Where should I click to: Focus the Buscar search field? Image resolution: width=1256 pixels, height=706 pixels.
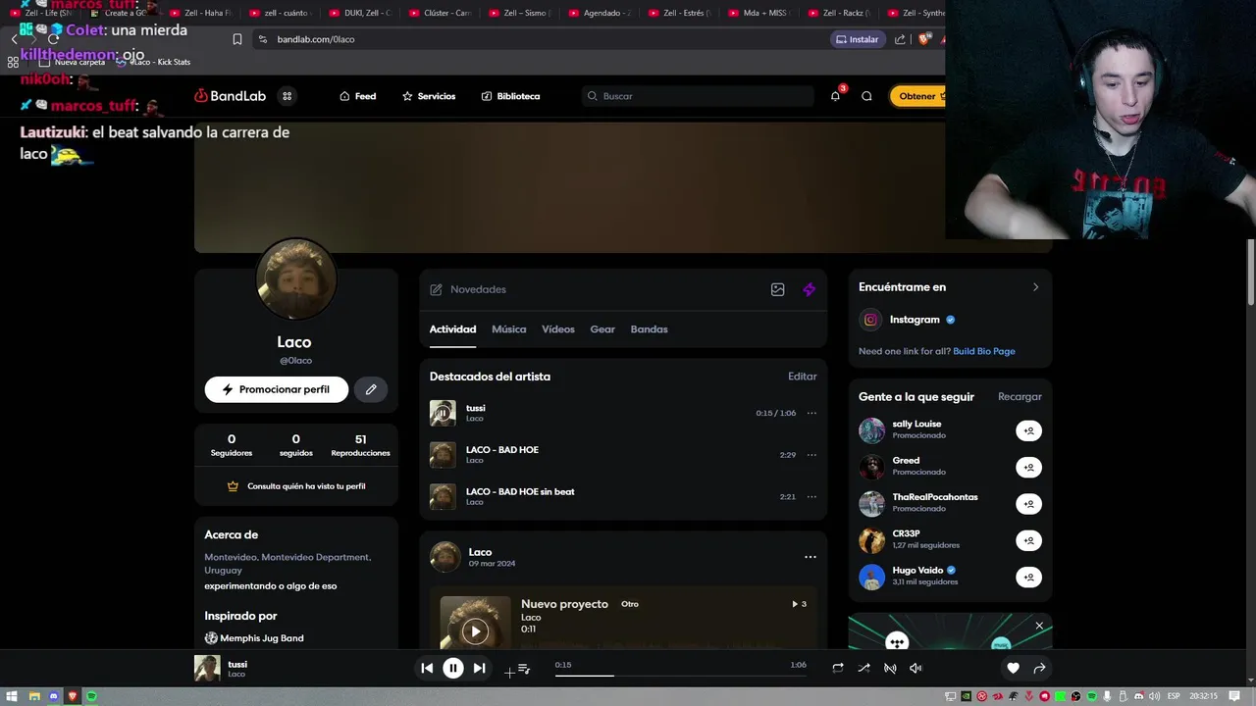698,96
